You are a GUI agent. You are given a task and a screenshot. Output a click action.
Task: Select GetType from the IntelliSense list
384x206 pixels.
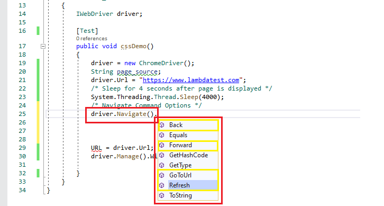pos(188,165)
